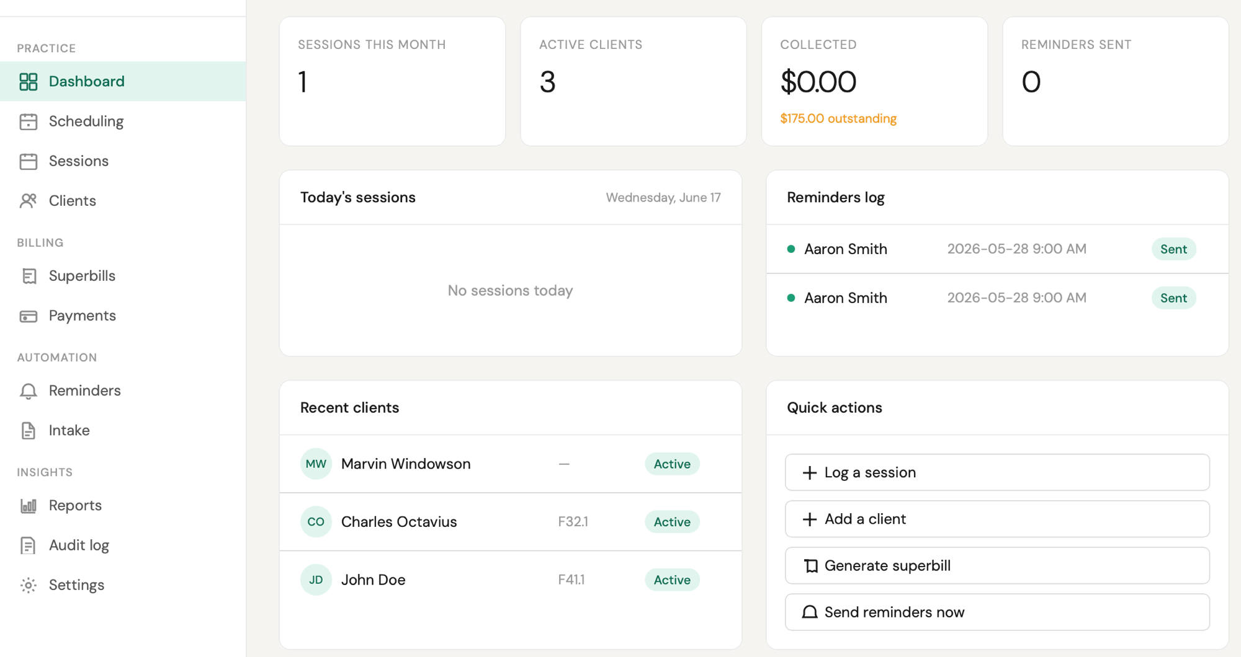Select the Charles Octavius client name
The width and height of the screenshot is (1241, 657).
[399, 522]
